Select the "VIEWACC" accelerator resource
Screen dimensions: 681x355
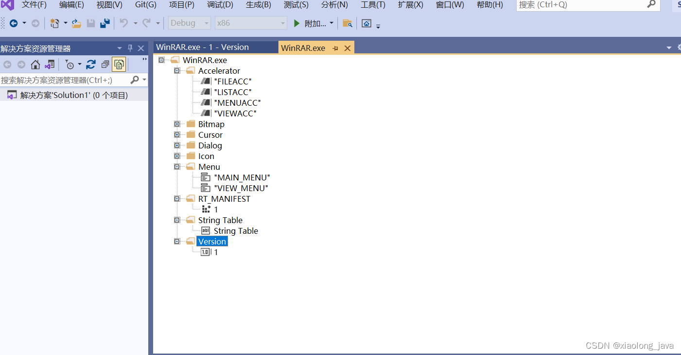pyautogui.click(x=235, y=113)
